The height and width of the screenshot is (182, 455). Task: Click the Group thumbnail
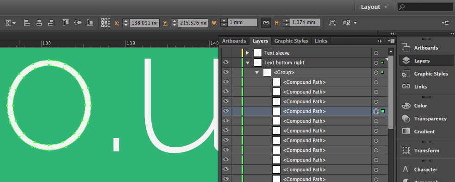(x=267, y=72)
